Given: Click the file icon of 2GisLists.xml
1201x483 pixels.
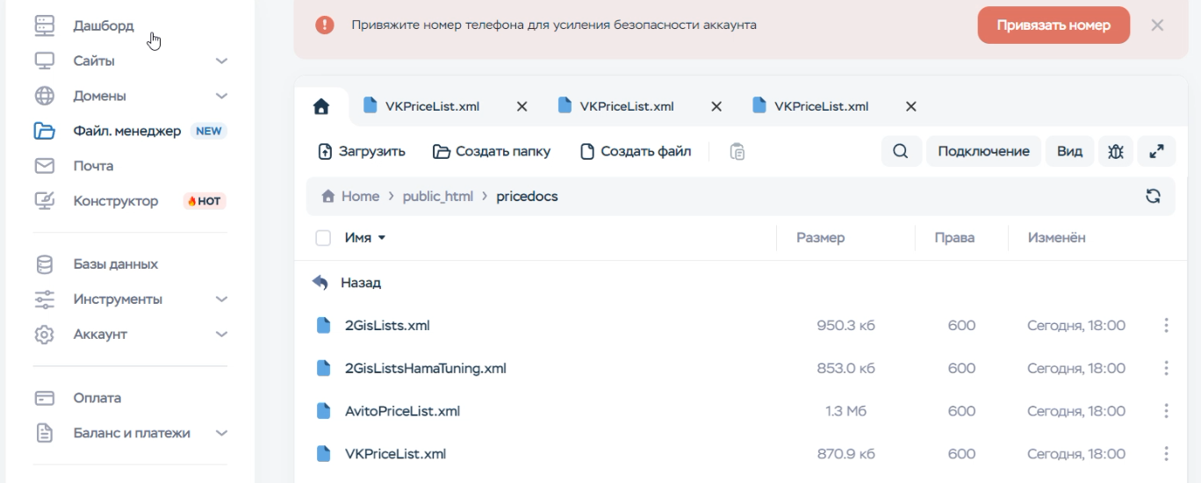Looking at the screenshot, I should pos(323,326).
